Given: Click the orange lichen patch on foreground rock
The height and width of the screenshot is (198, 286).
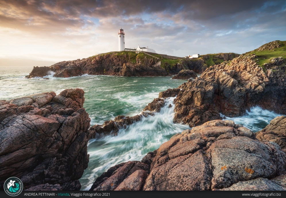Looking at the screenshot, I should point(249,171).
